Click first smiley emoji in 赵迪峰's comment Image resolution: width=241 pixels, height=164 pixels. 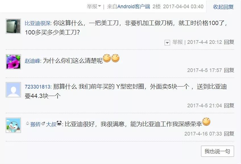[107, 58]
